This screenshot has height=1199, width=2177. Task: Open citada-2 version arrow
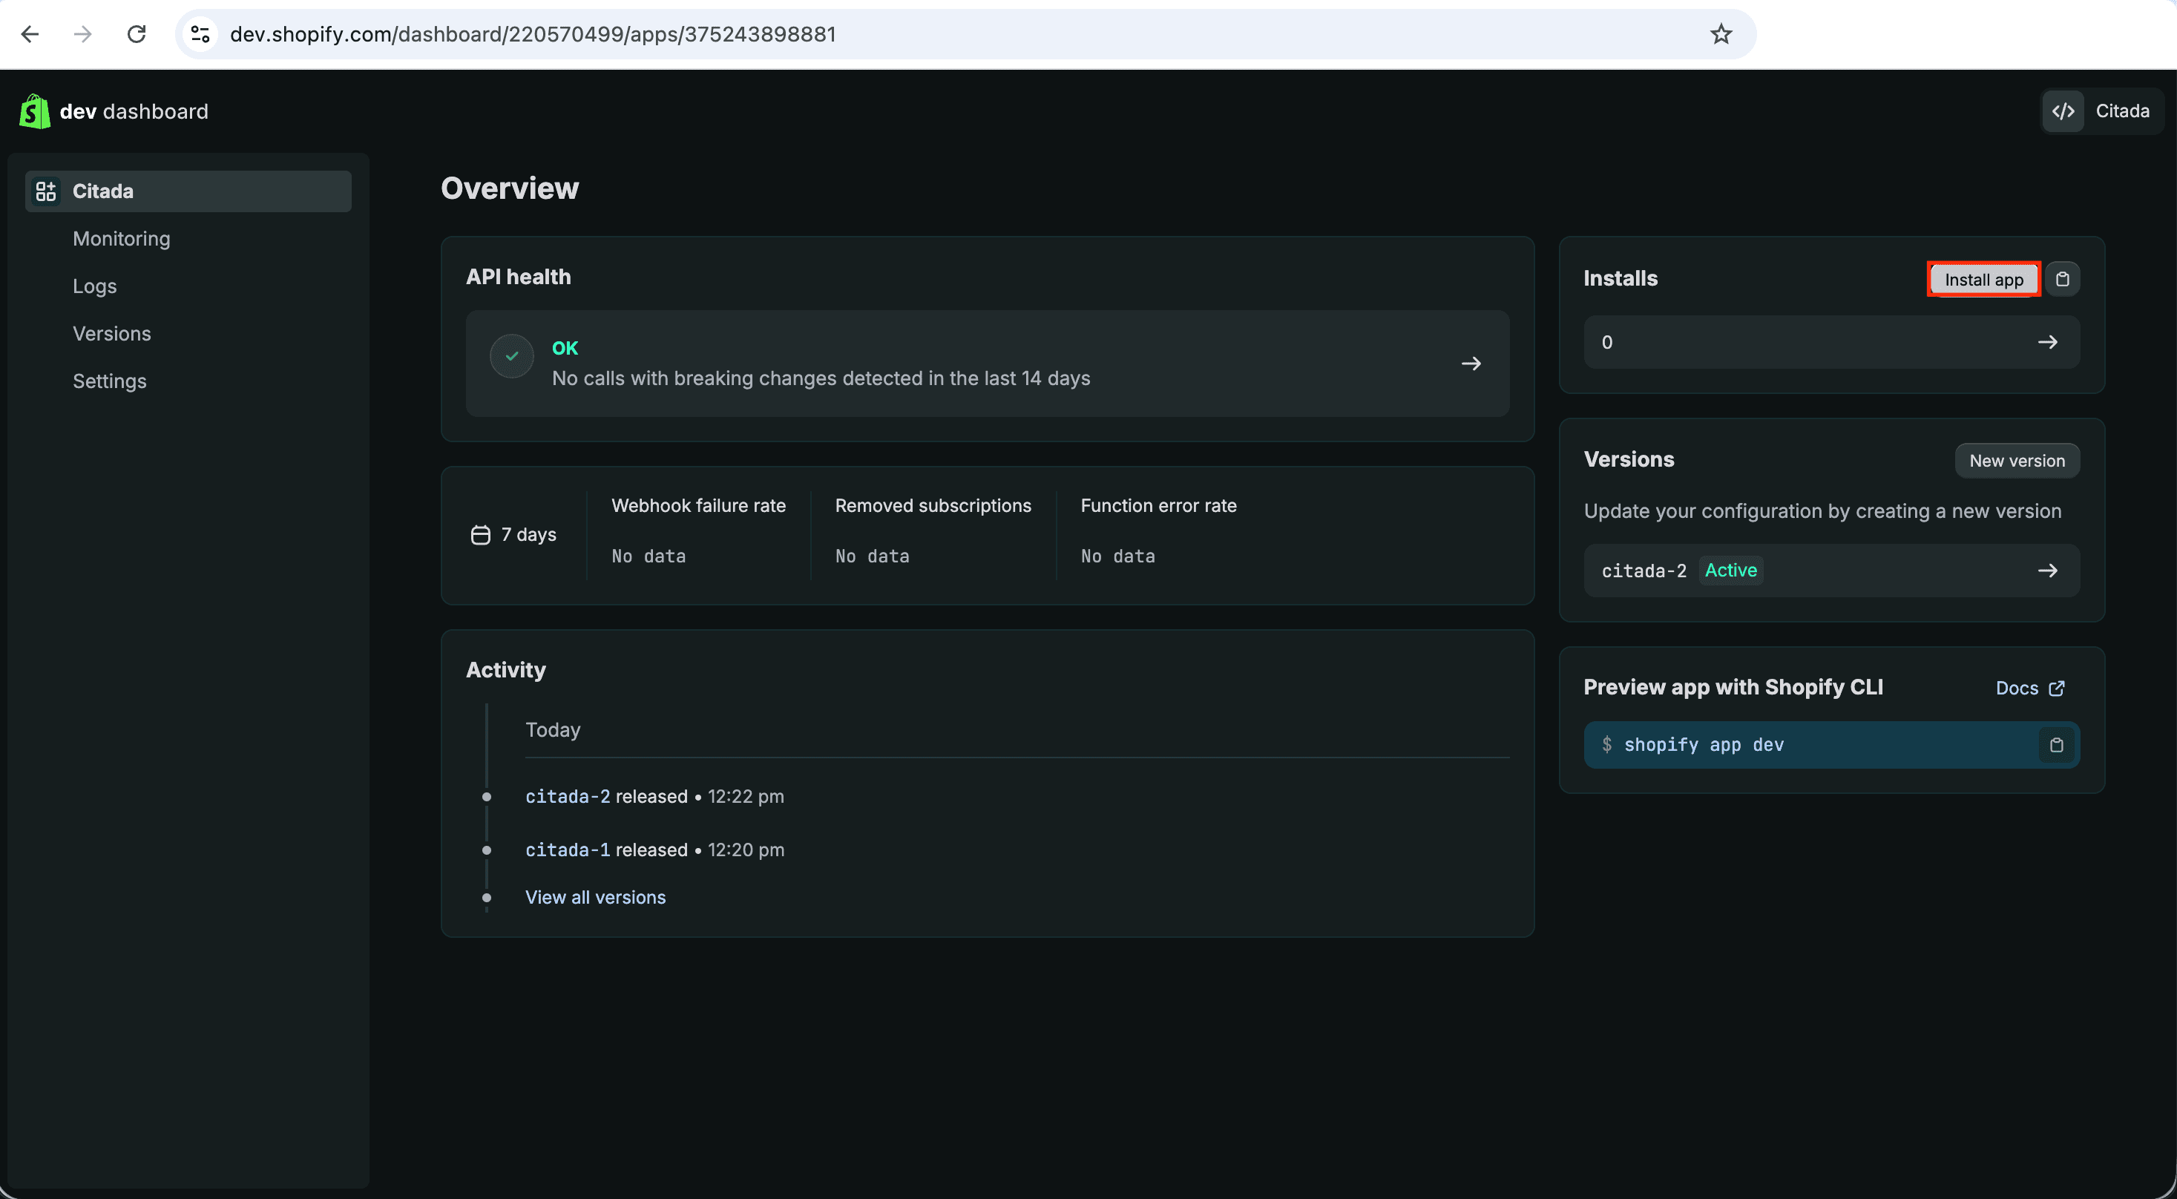point(2047,571)
